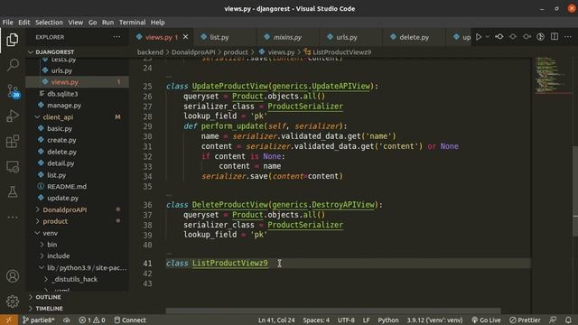Open Explorer views and more actions ellipsis
The height and width of the screenshot is (325, 578).
click(x=117, y=37)
